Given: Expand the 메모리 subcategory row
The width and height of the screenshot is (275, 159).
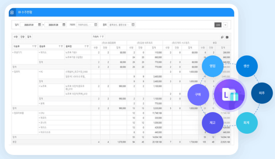Looking at the screenshot, I should click(39, 118).
